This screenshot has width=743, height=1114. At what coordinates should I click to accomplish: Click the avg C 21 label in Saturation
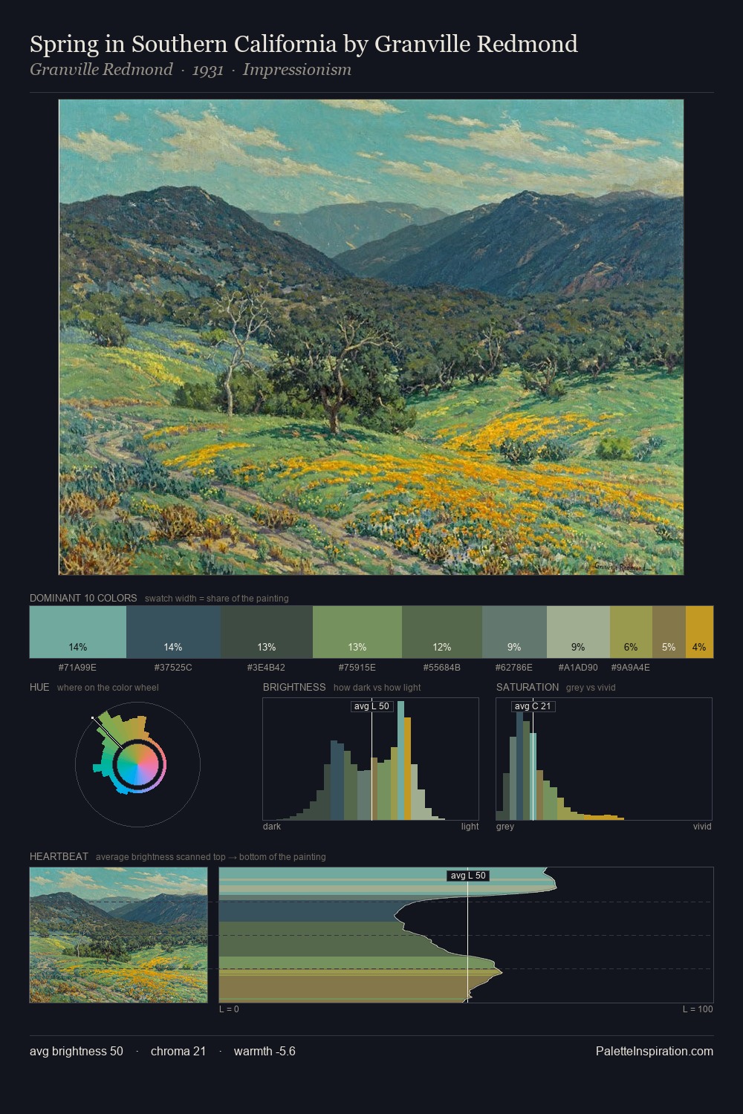pyautogui.click(x=533, y=706)
